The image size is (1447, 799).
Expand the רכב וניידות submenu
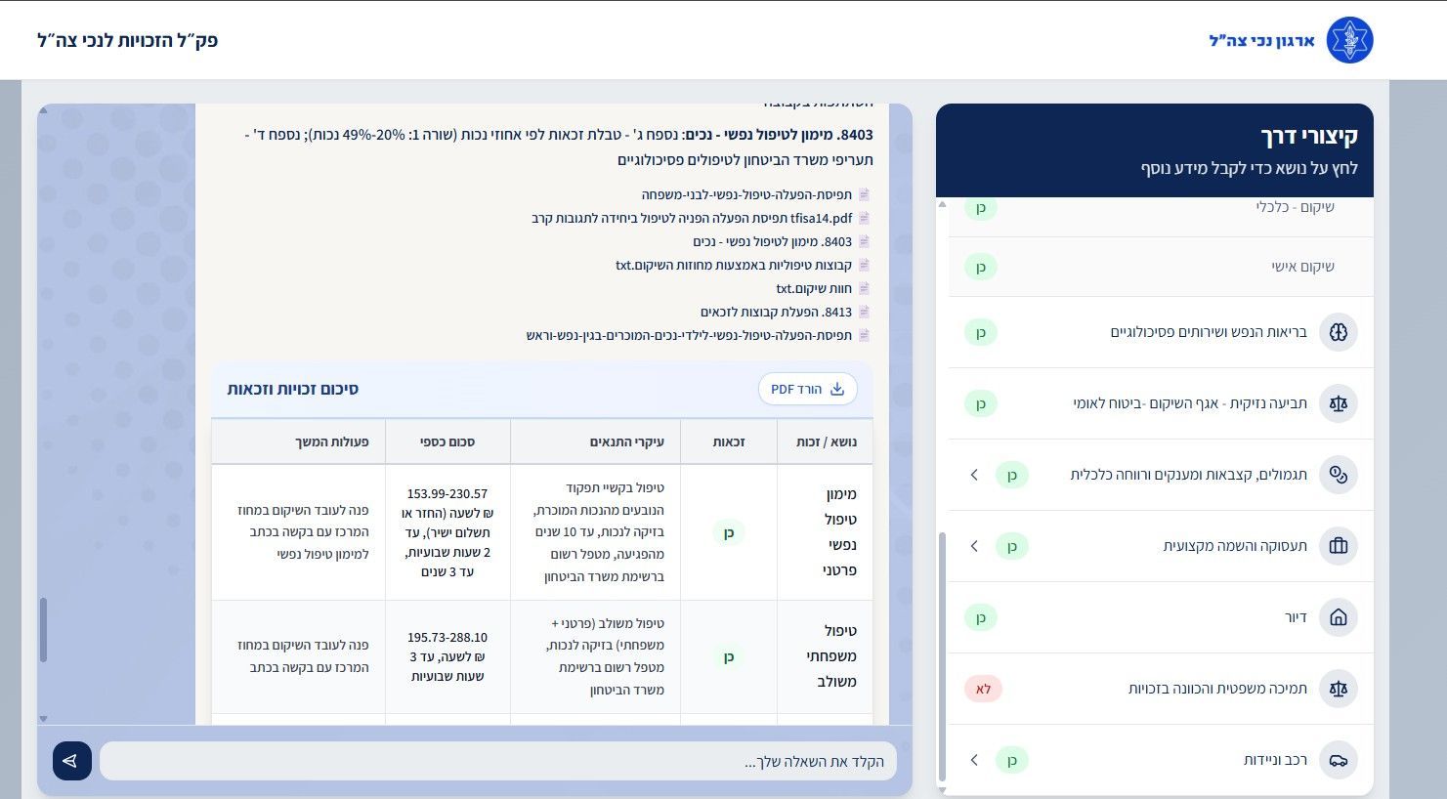[974, 760]
